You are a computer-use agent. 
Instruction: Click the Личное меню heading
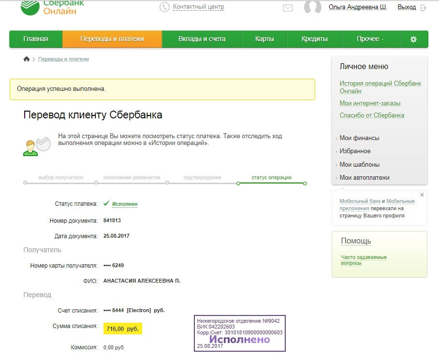pos(364,67)
